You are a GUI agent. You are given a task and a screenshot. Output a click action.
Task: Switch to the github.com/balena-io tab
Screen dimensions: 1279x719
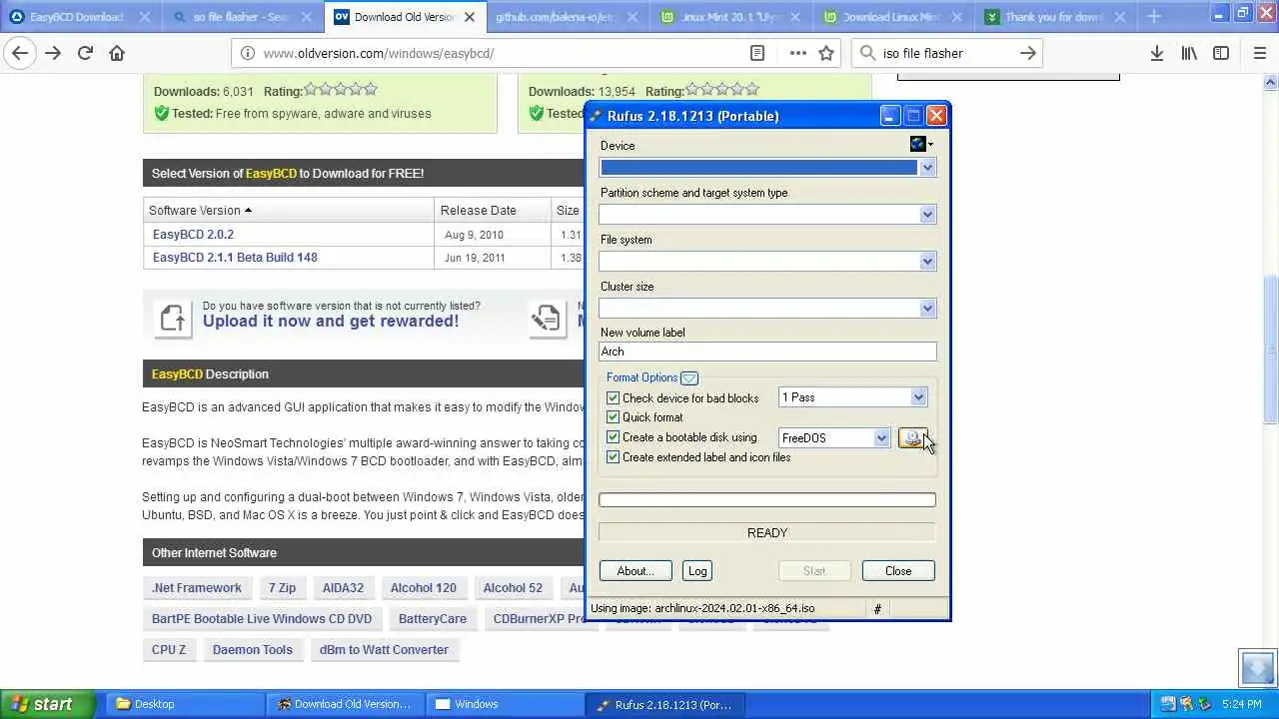click(568, 17)
